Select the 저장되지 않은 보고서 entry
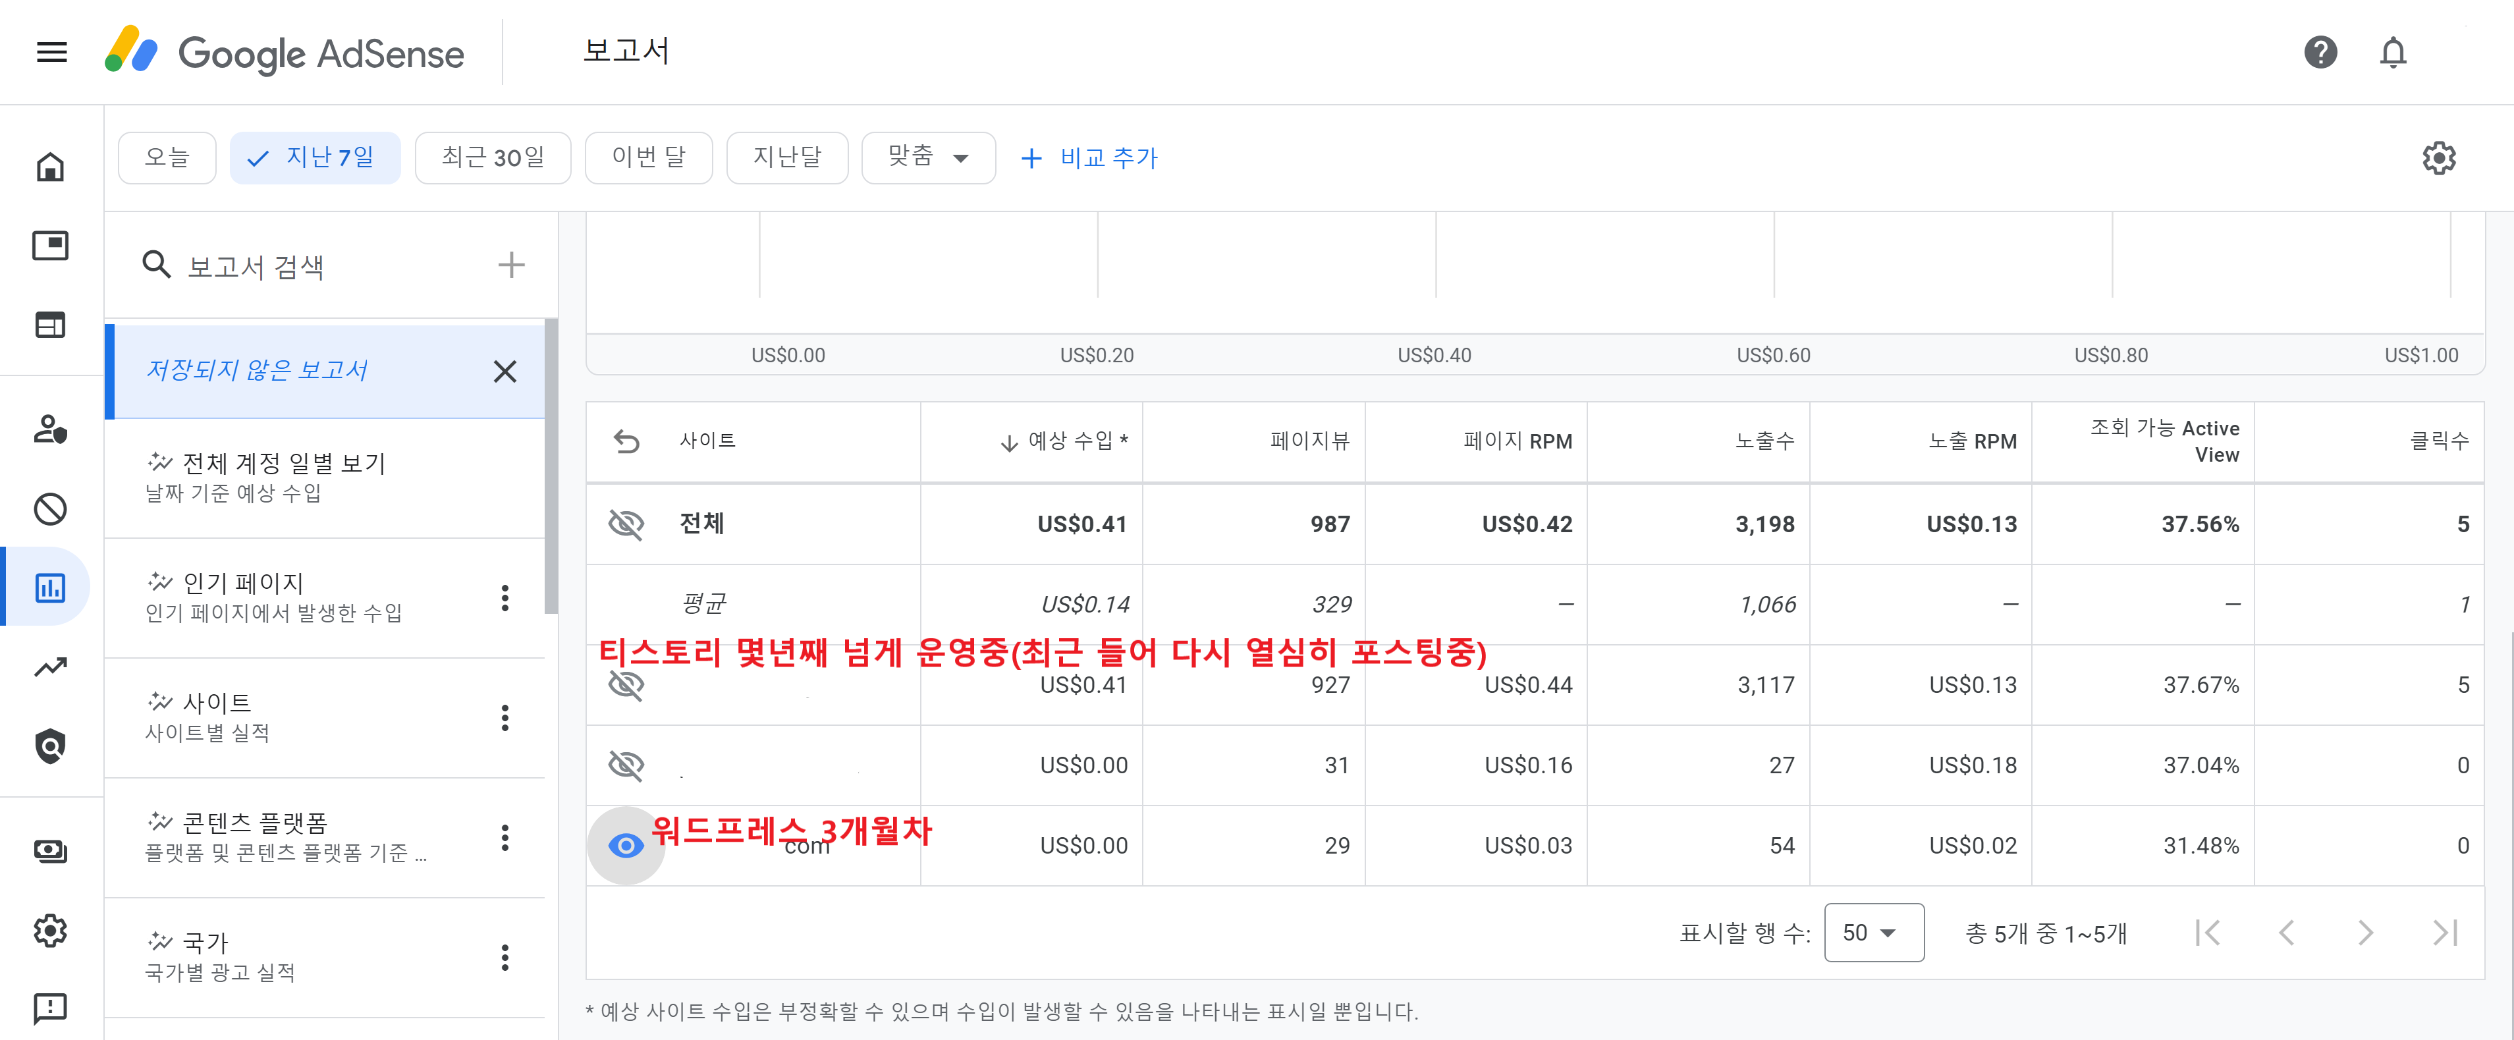 pyautogui.click(x=324, y=371)
